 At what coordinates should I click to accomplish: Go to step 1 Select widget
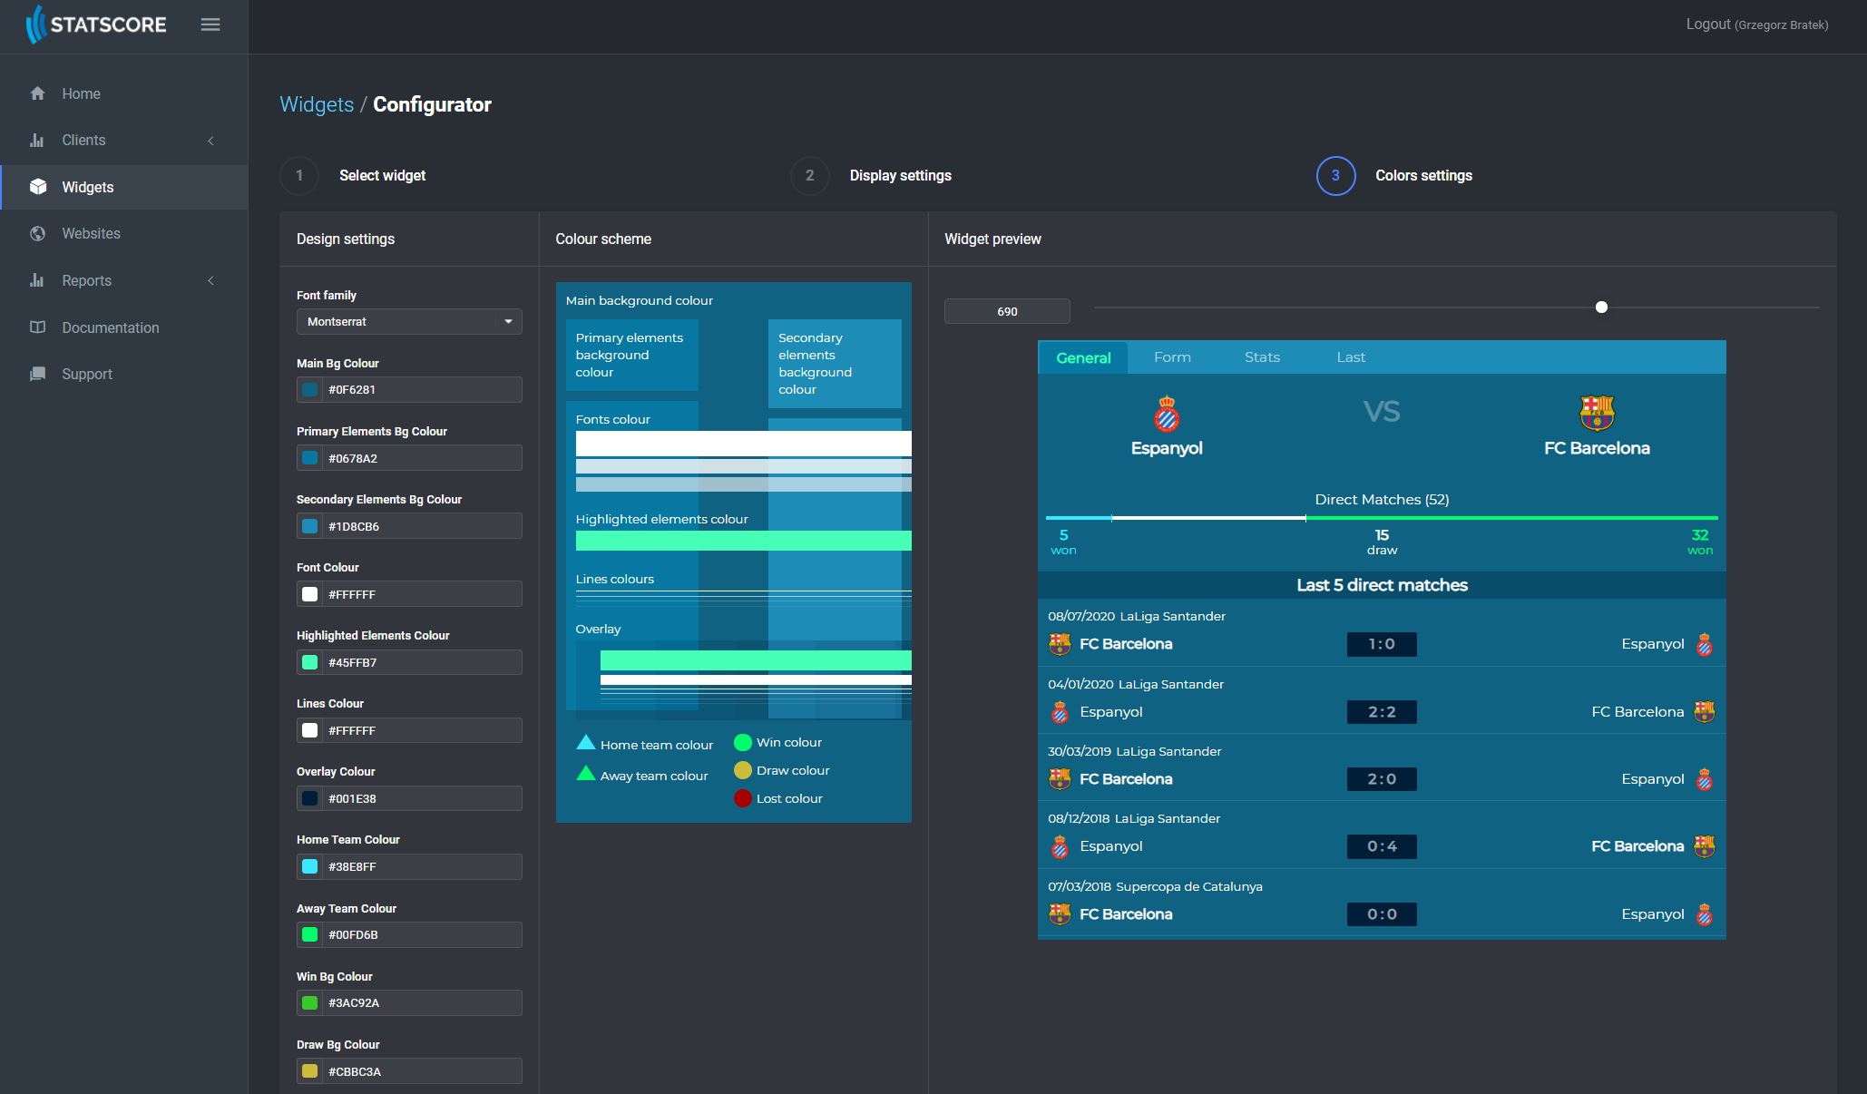[353, 176]
